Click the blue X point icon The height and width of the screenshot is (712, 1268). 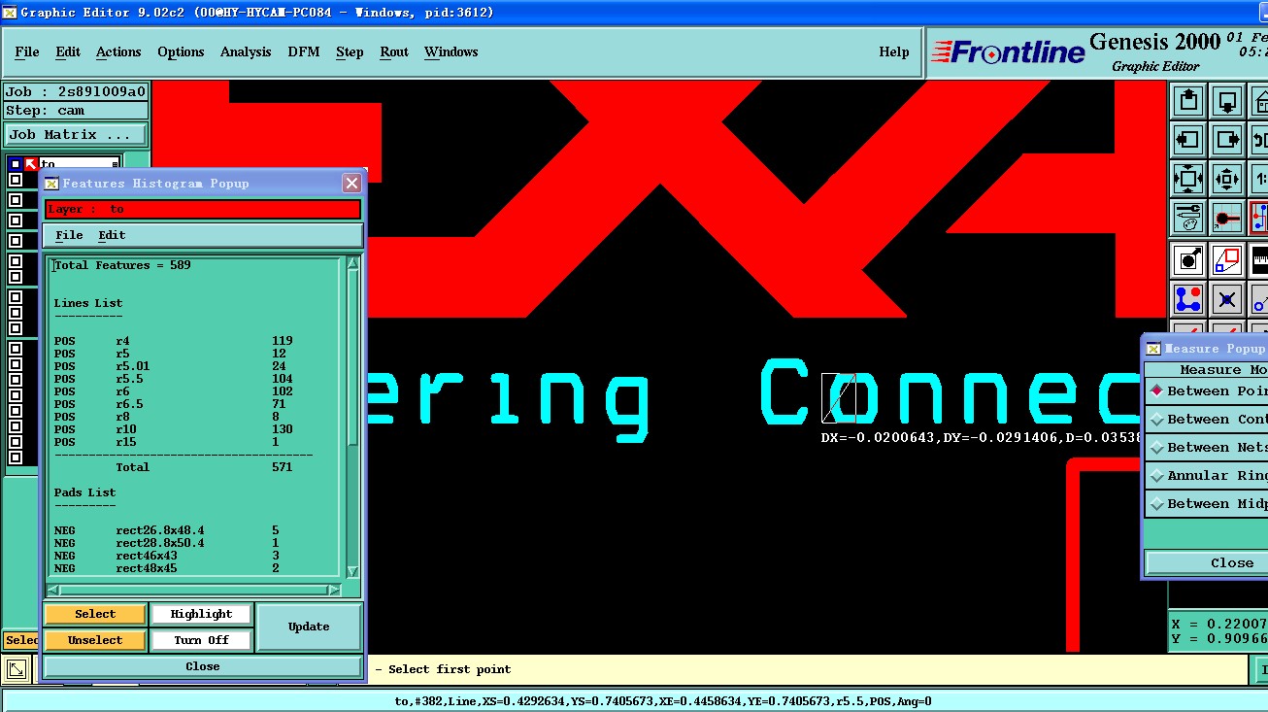pos(1226,299)
